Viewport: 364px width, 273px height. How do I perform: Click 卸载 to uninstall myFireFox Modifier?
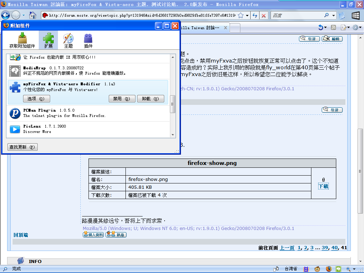point(151,99)
